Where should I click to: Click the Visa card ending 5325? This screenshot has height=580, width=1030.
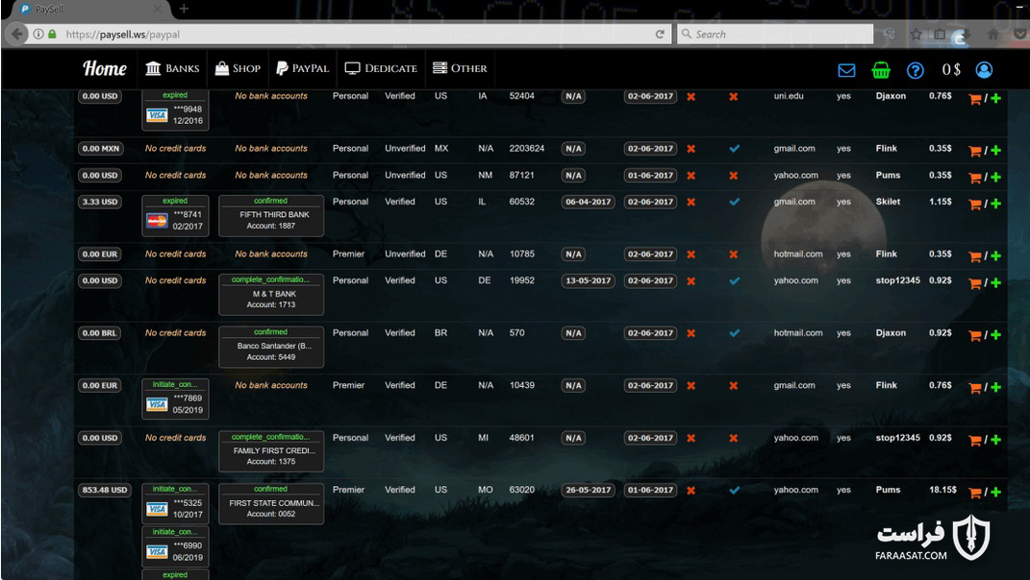175,504
